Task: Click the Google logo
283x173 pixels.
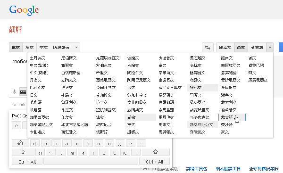Action: coord(24,10)
